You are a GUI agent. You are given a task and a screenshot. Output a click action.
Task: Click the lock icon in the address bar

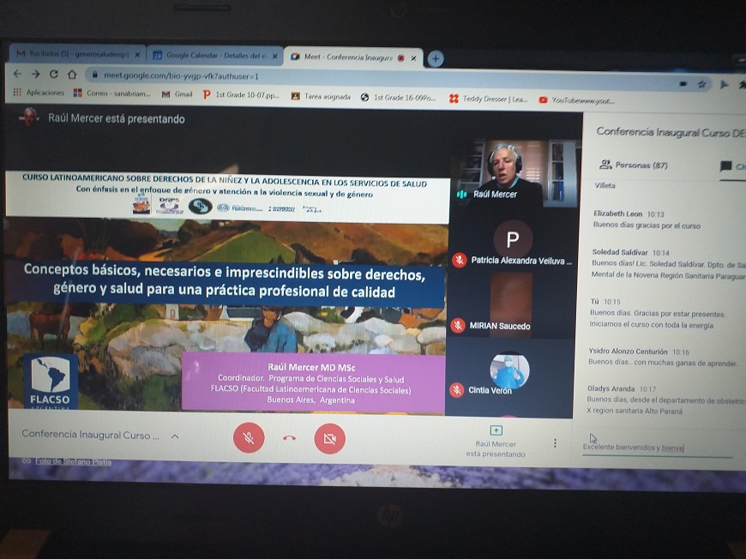(x=95, y=75)
